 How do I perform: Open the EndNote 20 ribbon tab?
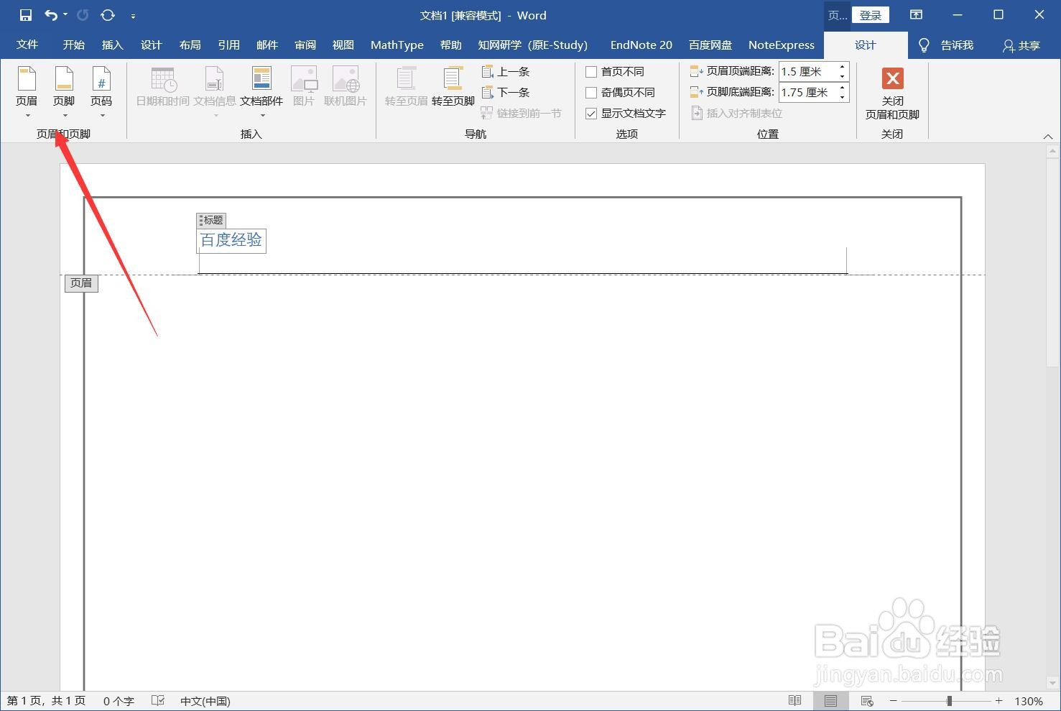(x=640, y=45)
